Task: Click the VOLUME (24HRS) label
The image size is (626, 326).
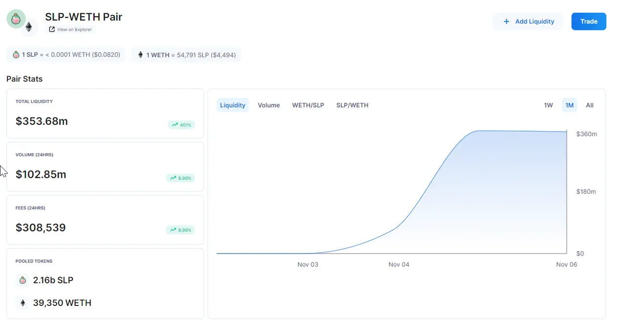Action: (34, 155)
